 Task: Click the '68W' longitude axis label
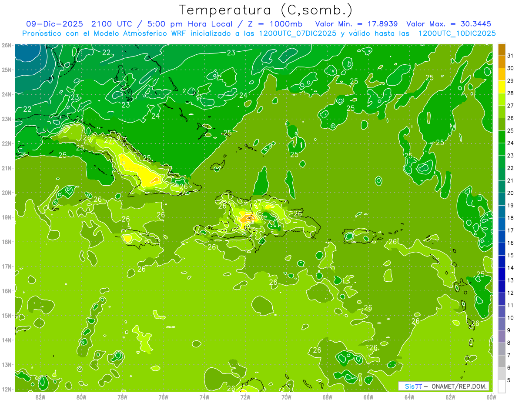click(328, 397)
